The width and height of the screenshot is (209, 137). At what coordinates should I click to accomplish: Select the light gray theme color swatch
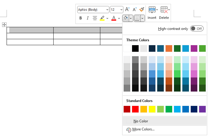tap(144, 48)
